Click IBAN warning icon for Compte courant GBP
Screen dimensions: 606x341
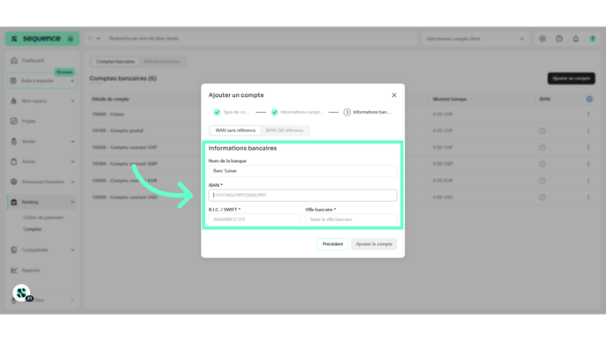click(x=543, y=164)
